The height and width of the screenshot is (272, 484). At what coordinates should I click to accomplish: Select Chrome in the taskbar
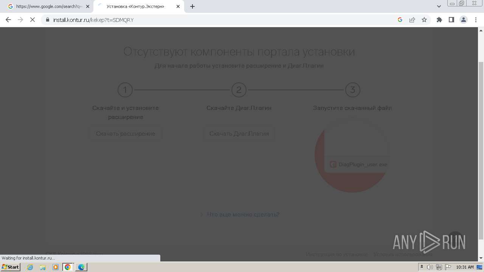tap(68, 267)
